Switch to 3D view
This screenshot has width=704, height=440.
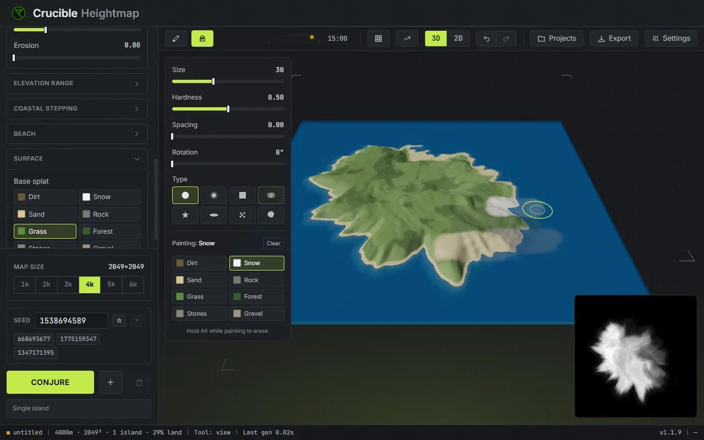[x=436, y=38]
